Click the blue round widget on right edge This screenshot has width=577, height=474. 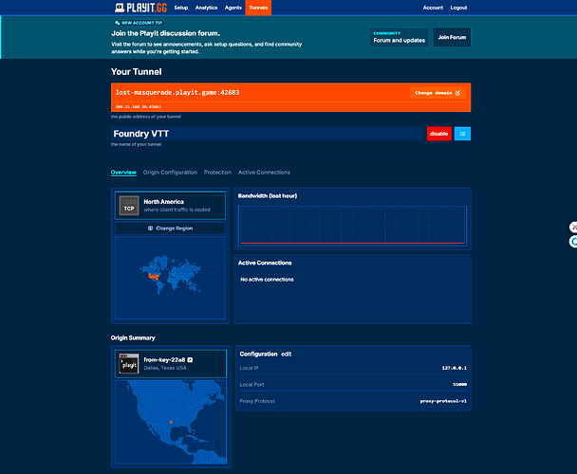573,241
